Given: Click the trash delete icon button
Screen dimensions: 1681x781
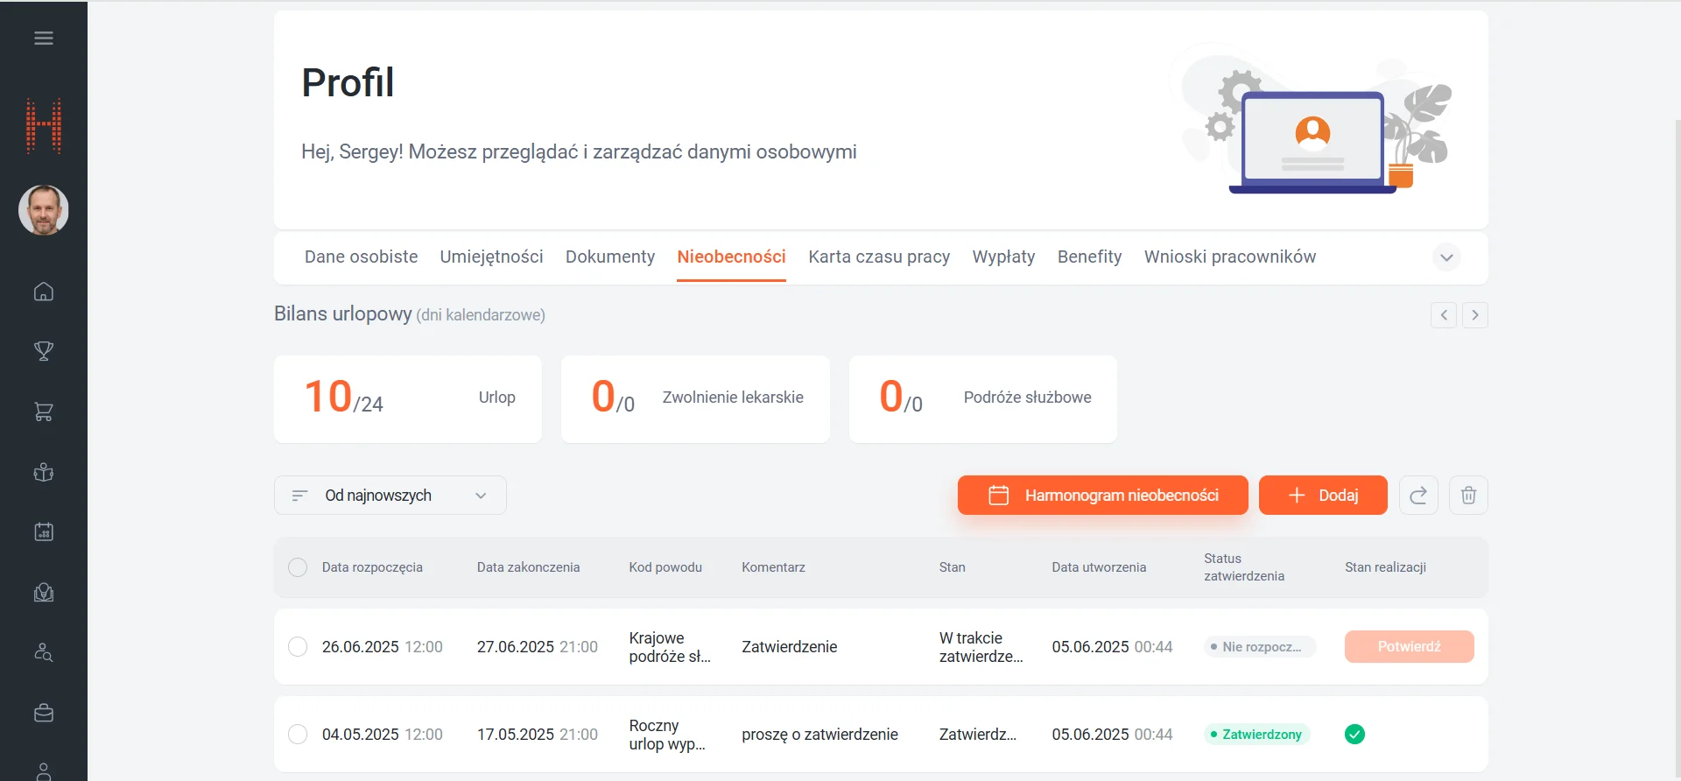Looking at the screenshot, I should click(1468, 496).
